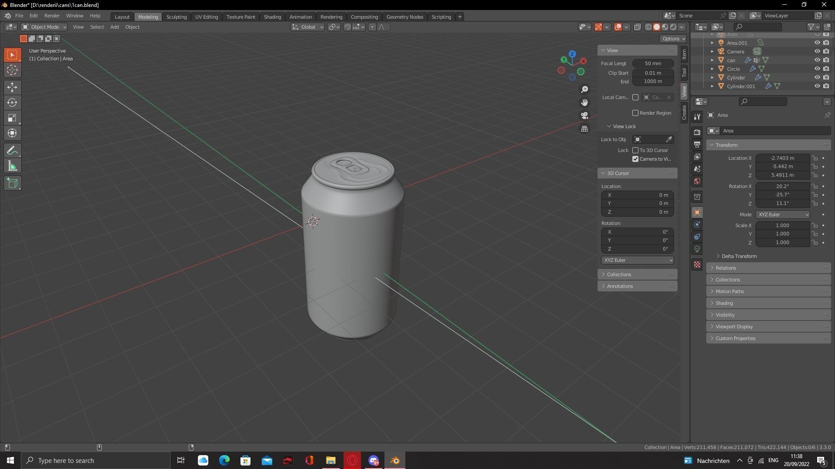
Task: Click the Options button in the viewport header
Action: (673, 38)
